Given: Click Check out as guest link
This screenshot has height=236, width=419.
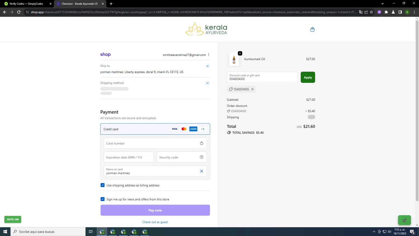Looking at the screenshot, I should [155, 222].
